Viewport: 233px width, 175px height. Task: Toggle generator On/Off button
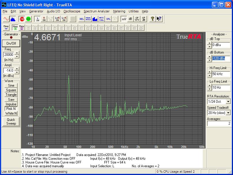click(x=11, y=43)
